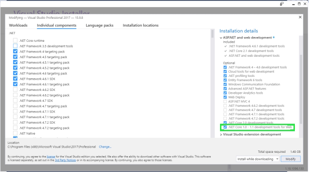Image resolution: width=309 pixels, height=172 pixels.
Task: Uncheck Advanced ASP.NET features
Action: pos(225,89)
